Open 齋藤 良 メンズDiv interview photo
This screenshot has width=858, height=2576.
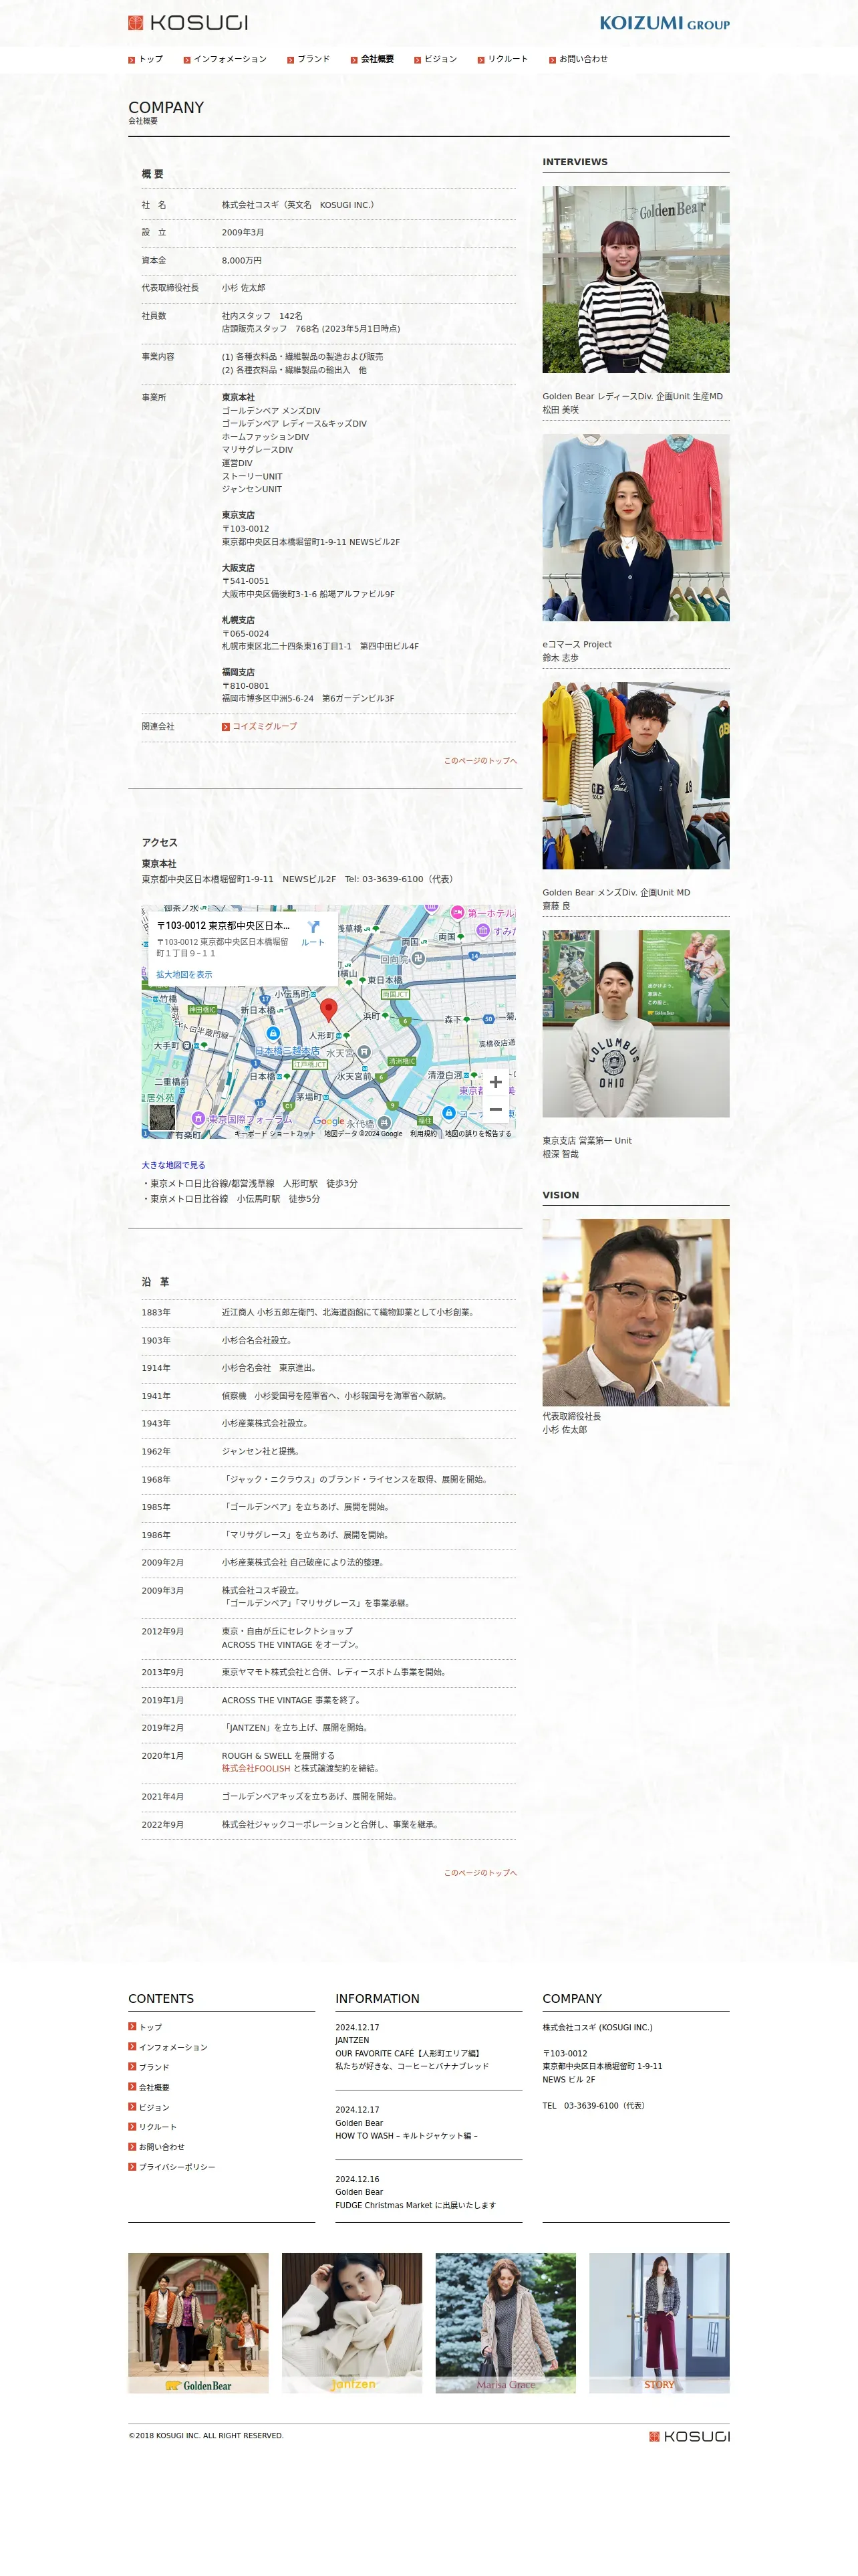pos(635,775)
